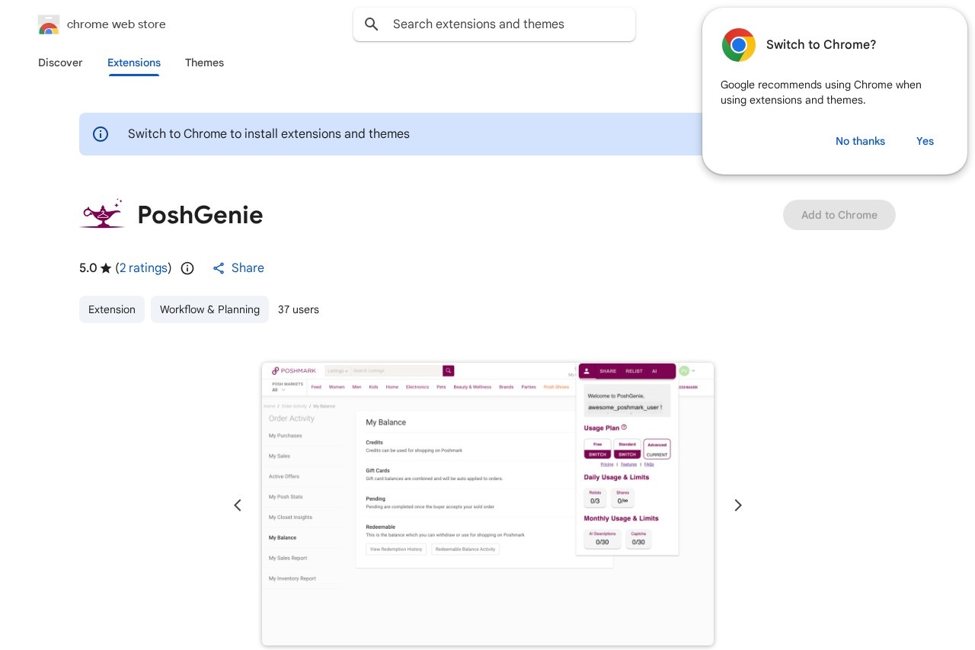Viewport: 975px width, 650px height.
Task: Click the Extension category chip
Action: (112, 309)
